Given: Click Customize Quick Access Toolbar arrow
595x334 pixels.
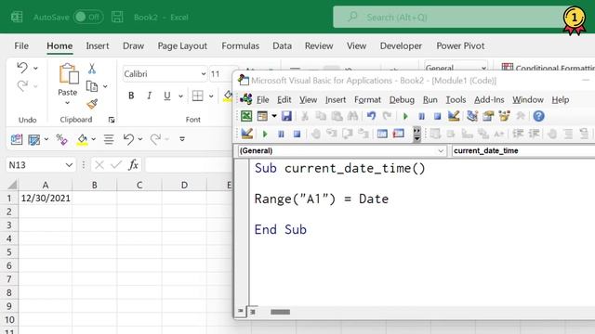Looking at the screenshot, I should (x=182, y=139).
